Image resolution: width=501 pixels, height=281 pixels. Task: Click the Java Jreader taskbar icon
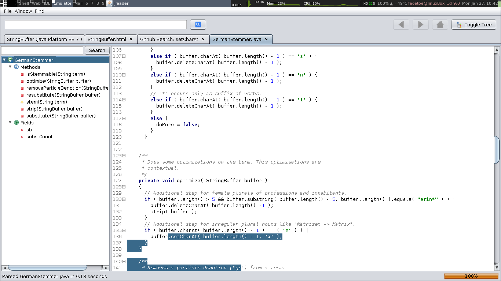coord(109,3)
